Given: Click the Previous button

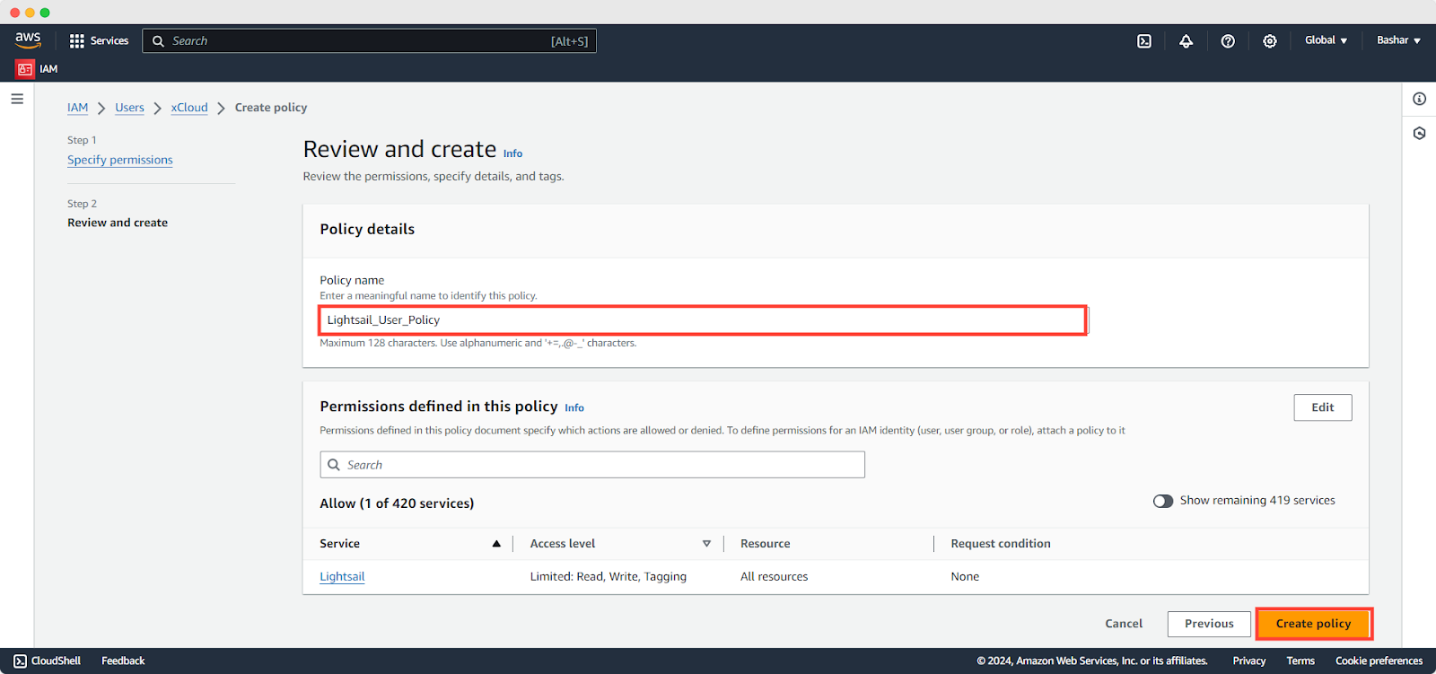Looking at the screenshot, I should pos(1209,624).
